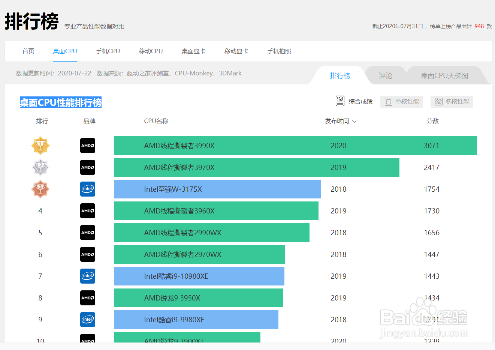Click the 单核性能 single-core icon
Image resolution: width=495 pixels, height=350 pixels.
(389, 102)
